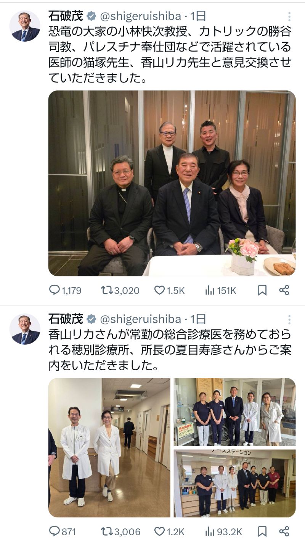Retweet the first post showing 3,020 reposts
This screenshot has height=544, width=305.
click(x=120, y=291)
